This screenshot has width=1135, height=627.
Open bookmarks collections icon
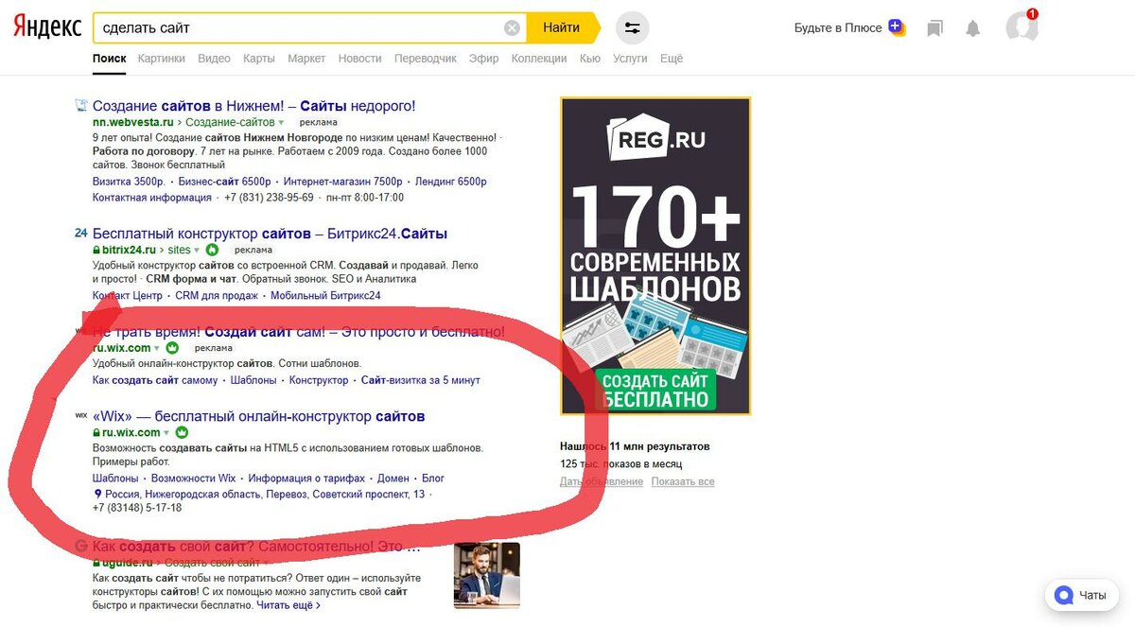(934, 28)
